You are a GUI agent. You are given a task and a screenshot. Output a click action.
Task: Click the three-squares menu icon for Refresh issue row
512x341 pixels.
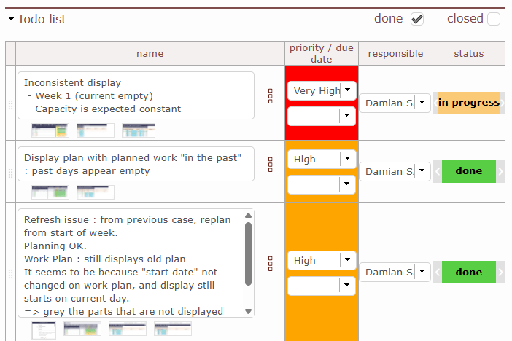270,262
